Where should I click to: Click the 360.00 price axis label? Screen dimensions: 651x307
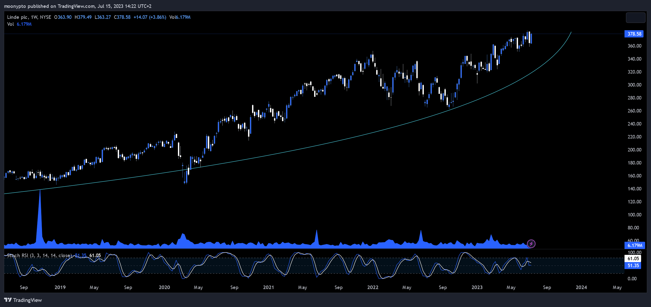[x=634, y=46]
